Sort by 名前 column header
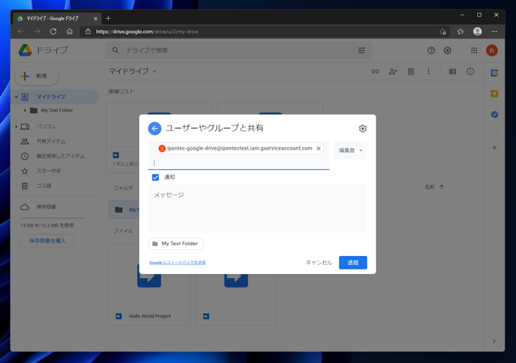The height and width of the screenshot is (363, 516). (x=429, y=187)
